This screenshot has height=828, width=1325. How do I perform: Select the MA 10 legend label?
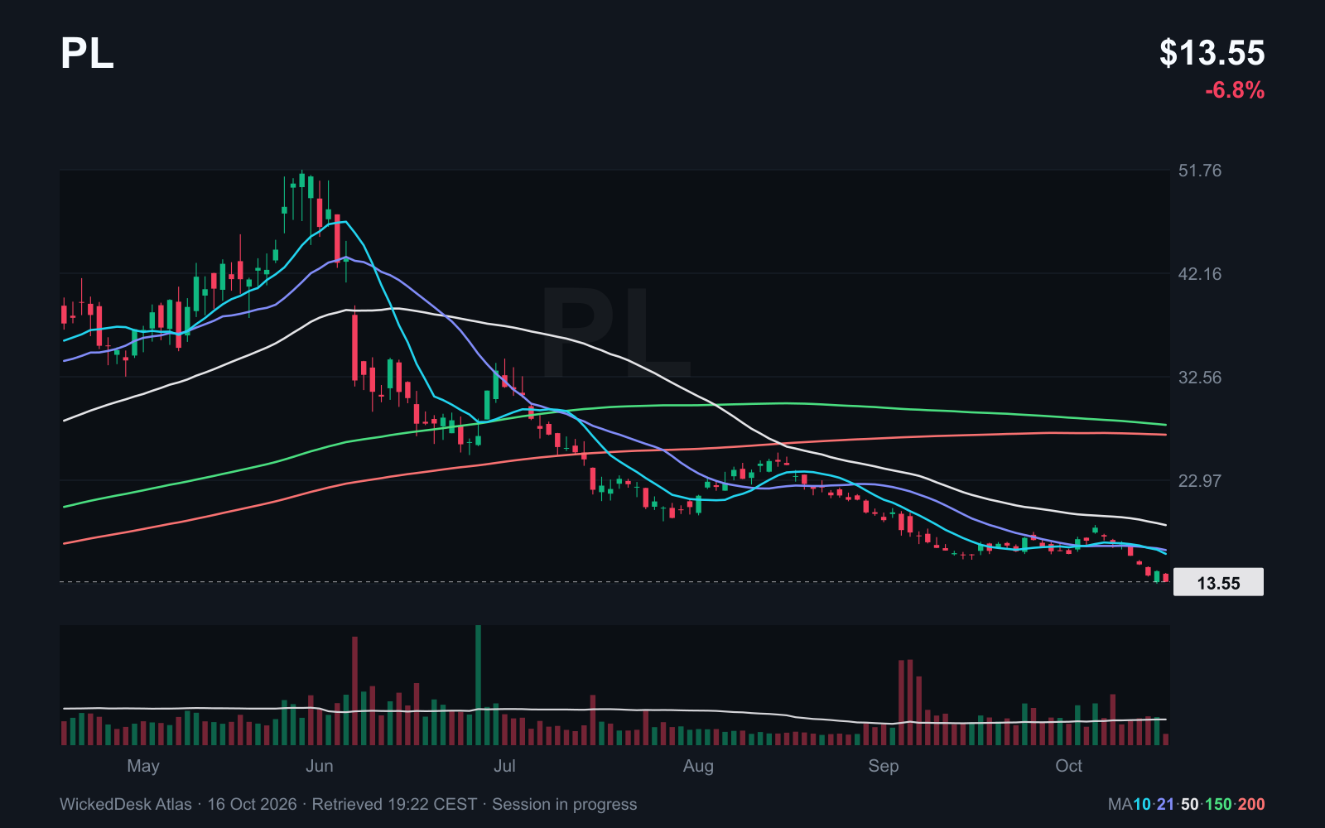coord(1142,804)
